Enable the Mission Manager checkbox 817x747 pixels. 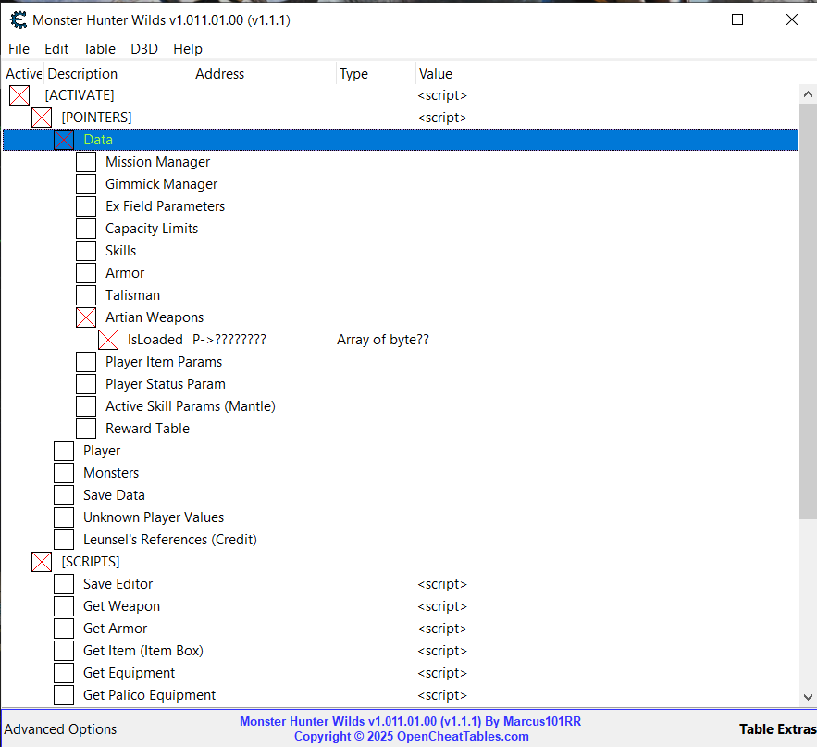pos(86,162)
